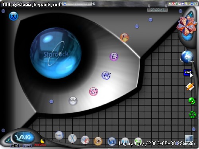Click the red circular system tray icon

click(x=174, y=4)
